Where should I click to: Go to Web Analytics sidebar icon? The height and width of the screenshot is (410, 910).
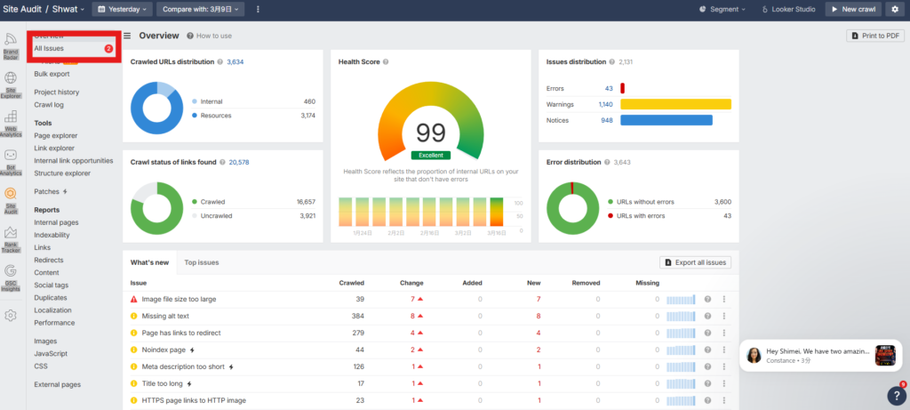point(12,123)
